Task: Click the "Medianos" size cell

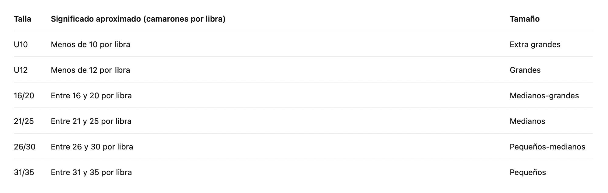Action: pos(527,121)
